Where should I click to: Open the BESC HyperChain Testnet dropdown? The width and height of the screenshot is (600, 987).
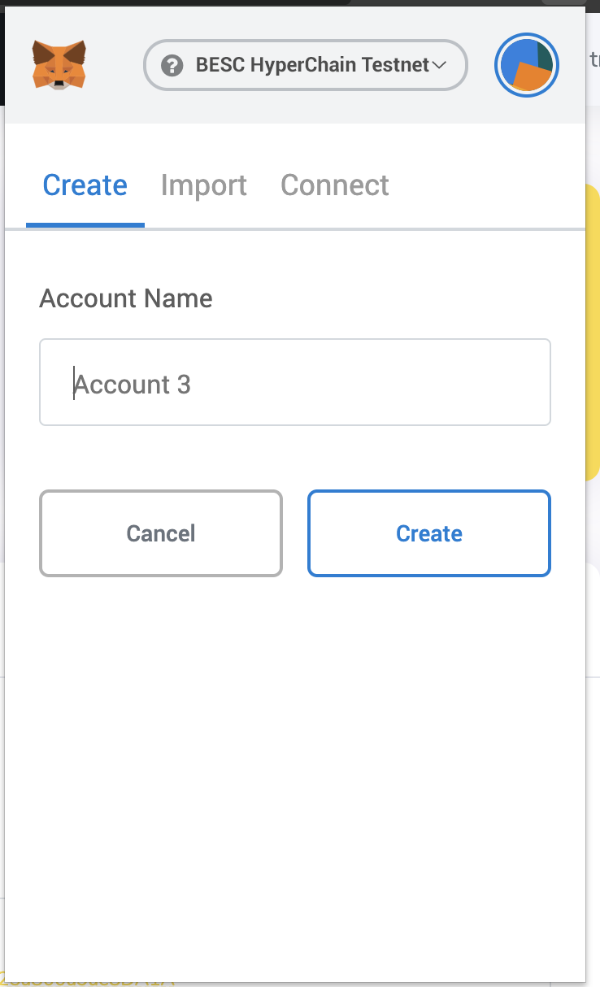(306, 65)
